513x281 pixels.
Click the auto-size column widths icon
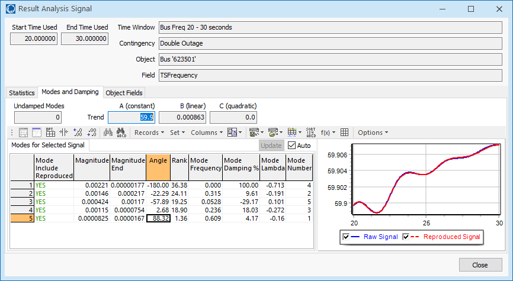coord(63,133)
